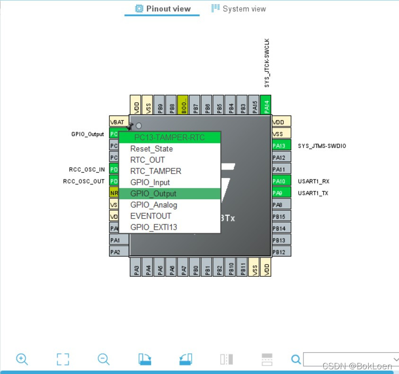
Task: Click the PB3 pin on top
Action: (242, 105)
